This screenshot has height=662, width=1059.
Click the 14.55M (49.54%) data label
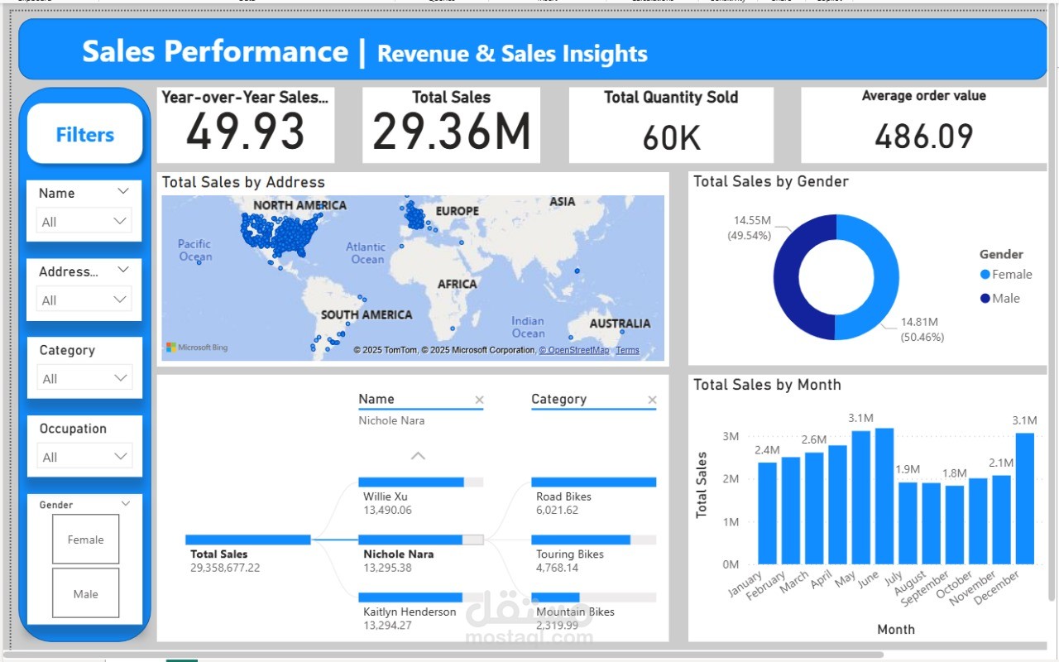[750, 228]
